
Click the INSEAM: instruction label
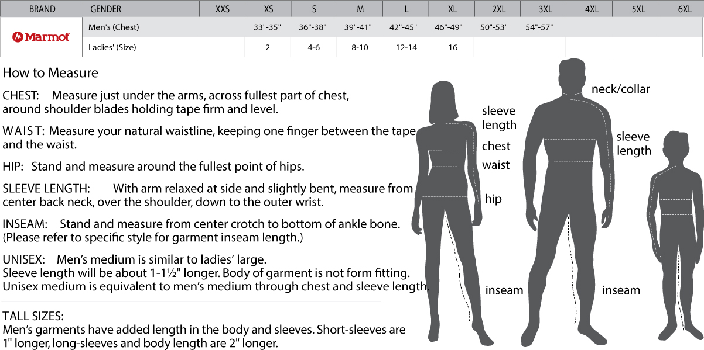tap(25, 224)
